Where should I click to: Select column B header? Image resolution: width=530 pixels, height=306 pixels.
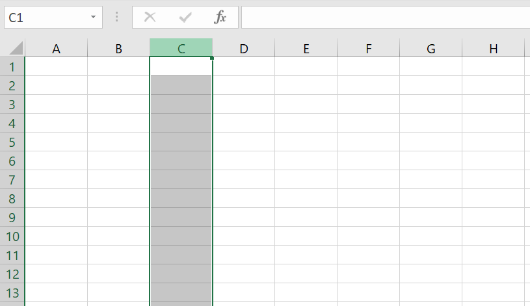click(x=118, y=48)
